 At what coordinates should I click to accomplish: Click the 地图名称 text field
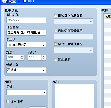pos(26,33)
